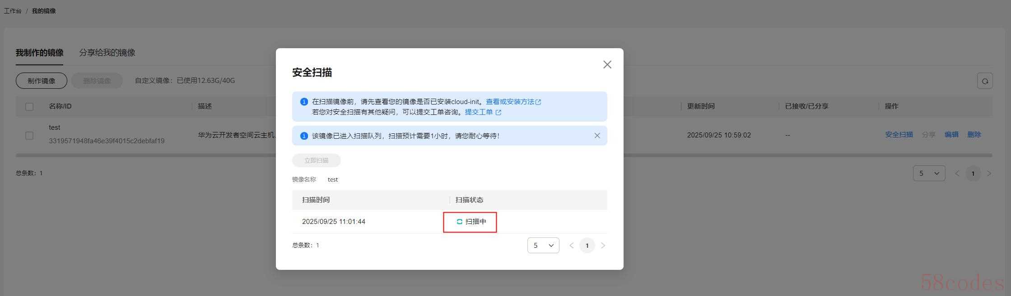Viewport: 1011px width, 296px height.
Task: Open the 查看或安装方法 link
Action: (510, 102)
